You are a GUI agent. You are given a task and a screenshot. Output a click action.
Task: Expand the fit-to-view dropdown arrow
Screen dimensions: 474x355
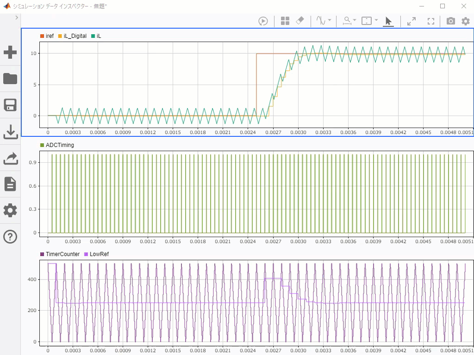pos(376,21)
